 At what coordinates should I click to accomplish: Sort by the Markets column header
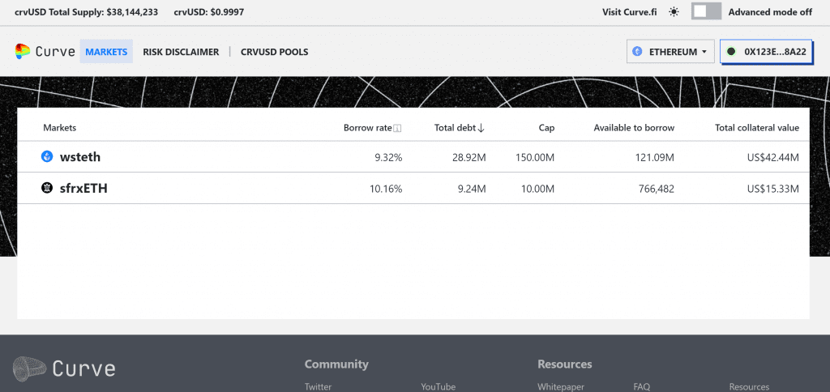[x=59, y=127]
